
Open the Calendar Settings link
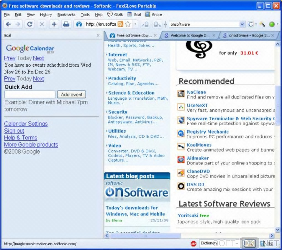[26, 124]
